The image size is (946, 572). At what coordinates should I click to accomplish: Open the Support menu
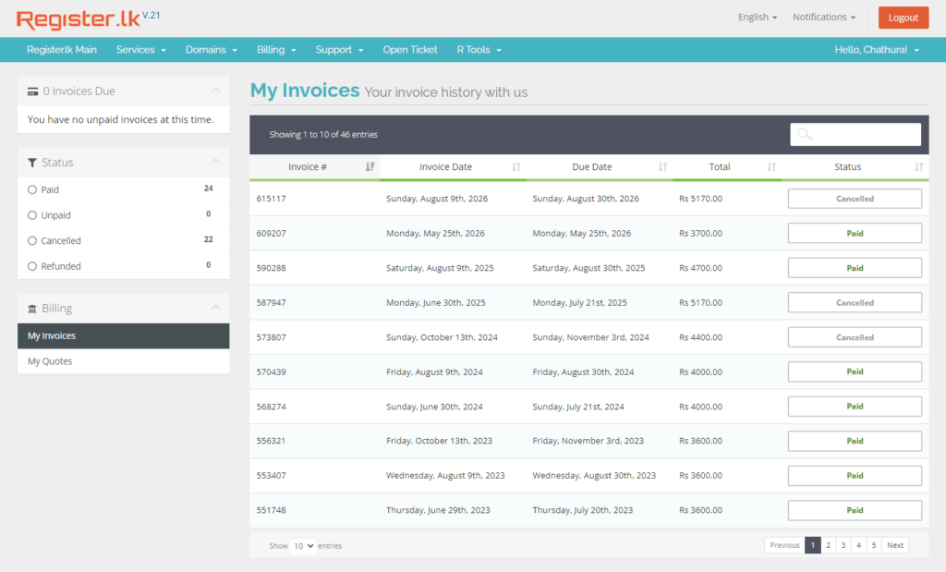[x=339, y=50]
